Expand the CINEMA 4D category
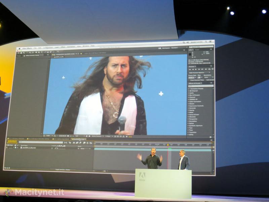Image resolution: width=269 pixels, height=202 pixels. (x=189, y=99)
